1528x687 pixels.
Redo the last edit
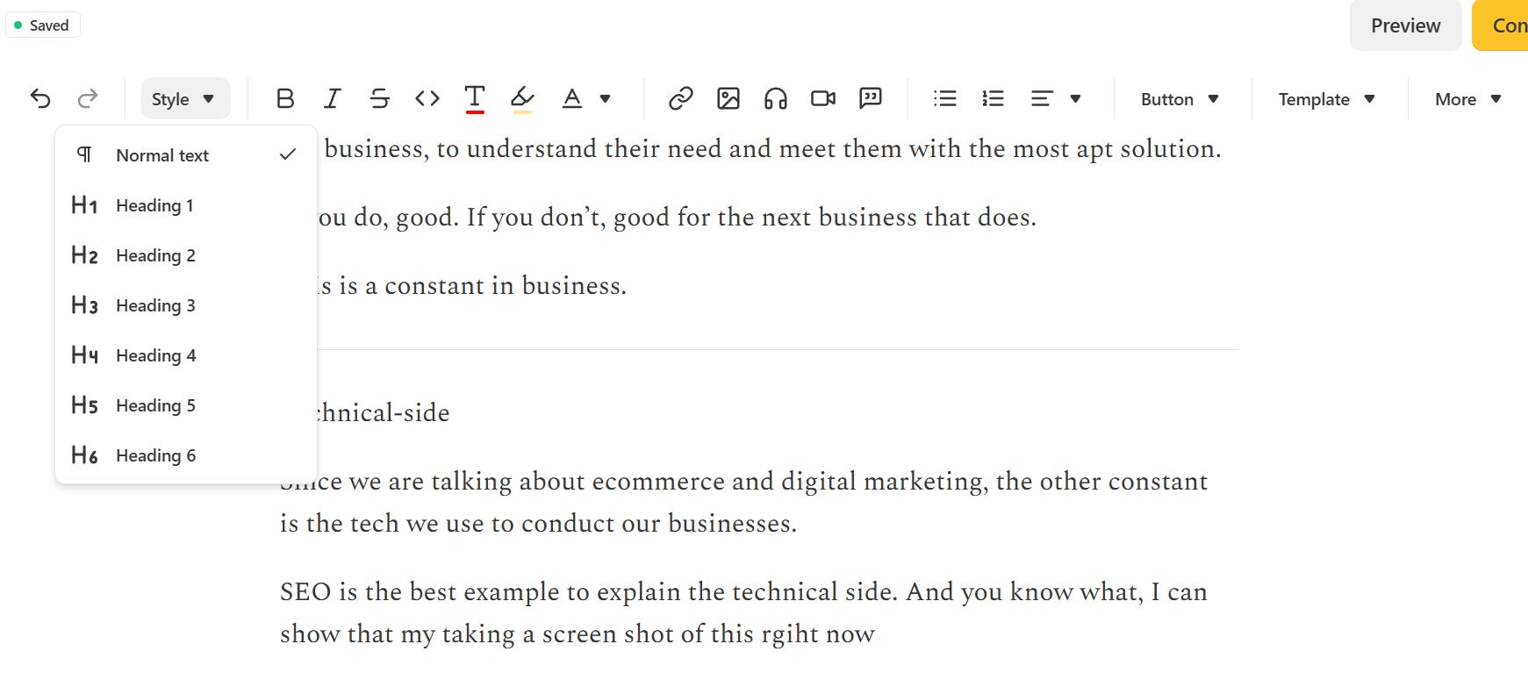(87, 98)
